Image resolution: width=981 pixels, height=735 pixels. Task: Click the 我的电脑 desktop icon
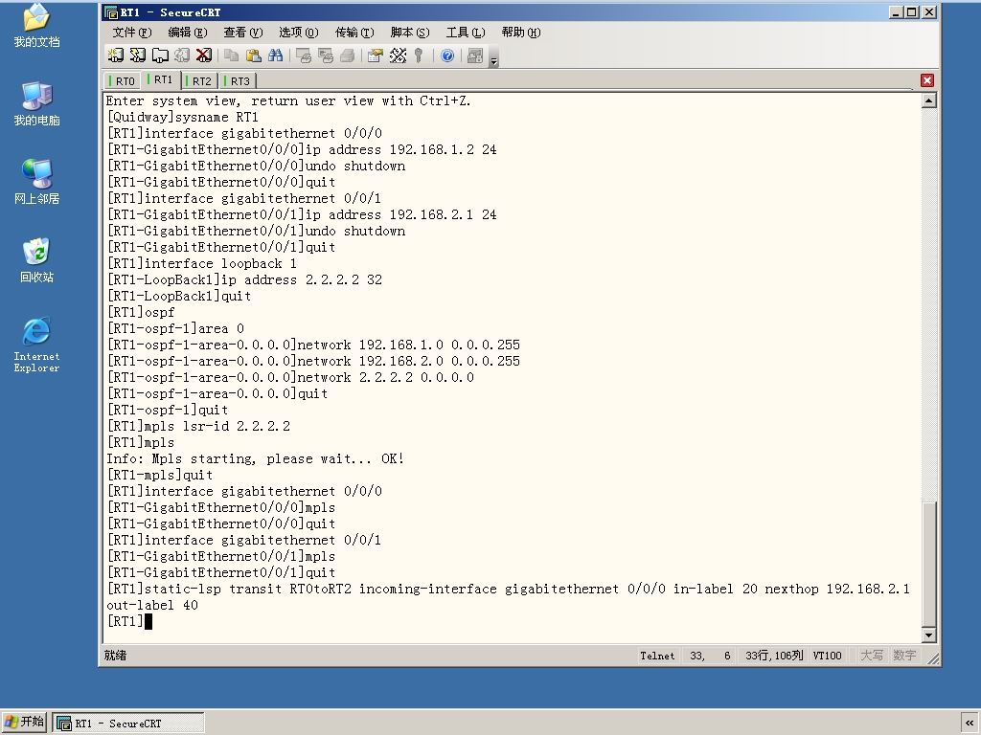(x=37, y=103)
